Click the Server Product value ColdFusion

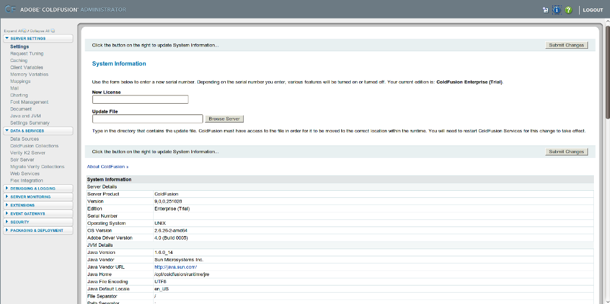(x=166, y=194)
